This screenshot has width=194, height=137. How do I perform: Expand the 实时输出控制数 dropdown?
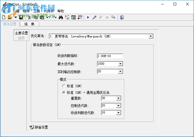click(x=120, y=72)
